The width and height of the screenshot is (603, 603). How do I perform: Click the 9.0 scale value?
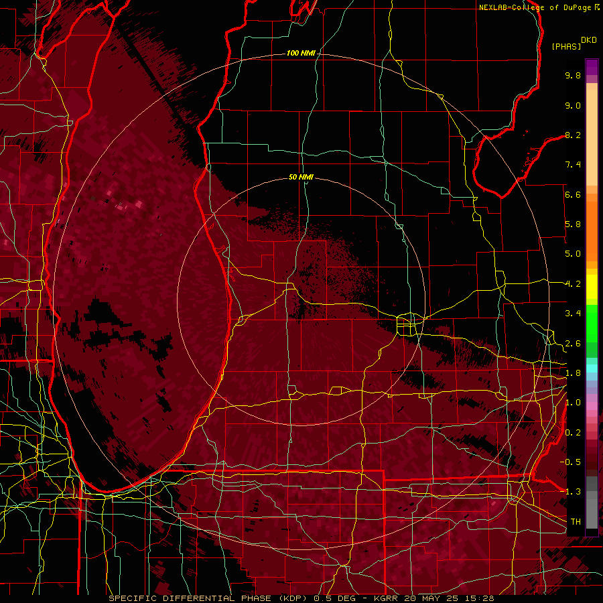point(573,105)
